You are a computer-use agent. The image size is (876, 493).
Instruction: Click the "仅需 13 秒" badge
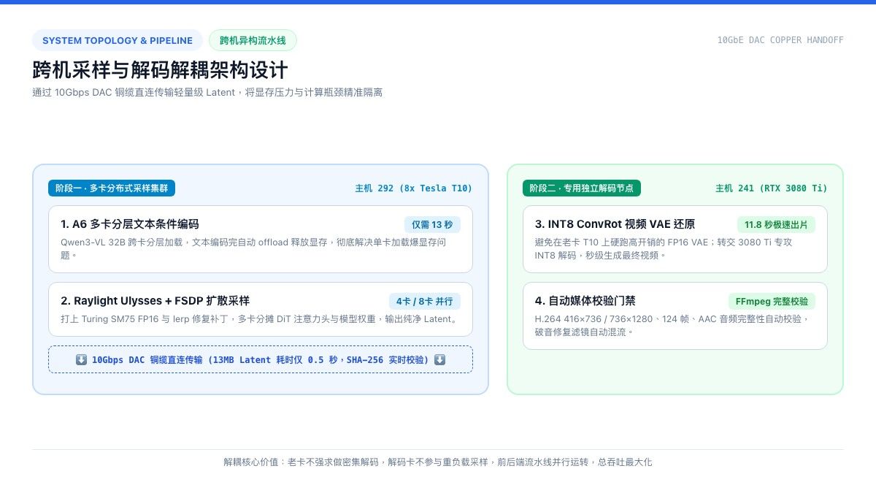432,224
